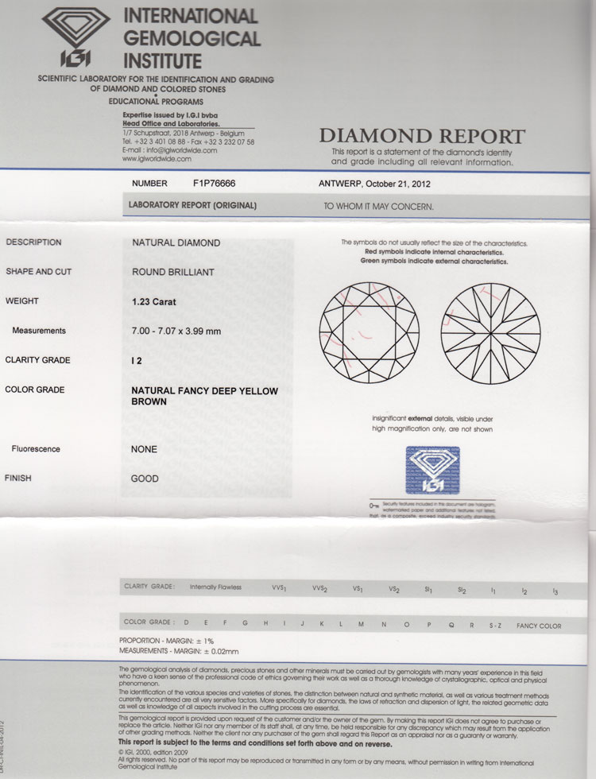Click the insignificant external details note
Screen dimensions: 596x779
pos(432,424)
